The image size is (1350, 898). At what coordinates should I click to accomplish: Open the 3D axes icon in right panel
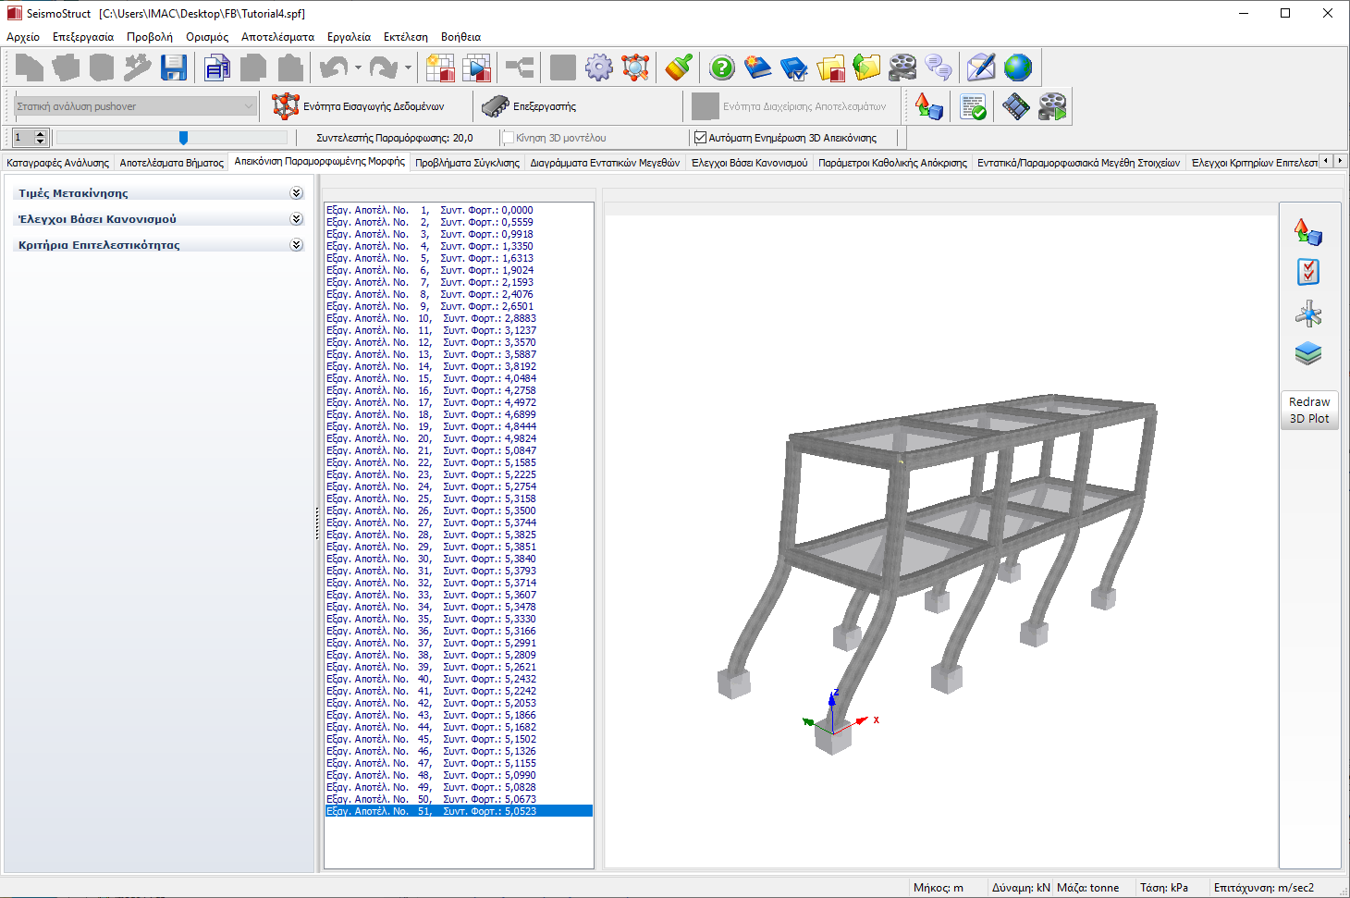point(1308,314)
